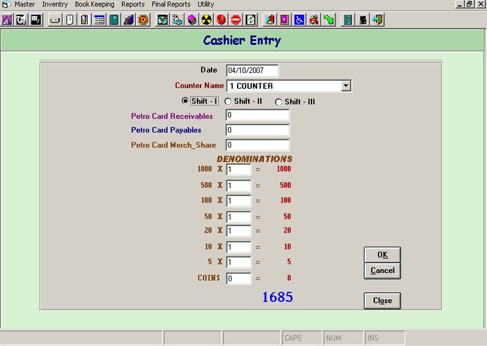Open the Counter Name dropdown arrow
The image size is (487, 346).
click(x=345, y=86)
